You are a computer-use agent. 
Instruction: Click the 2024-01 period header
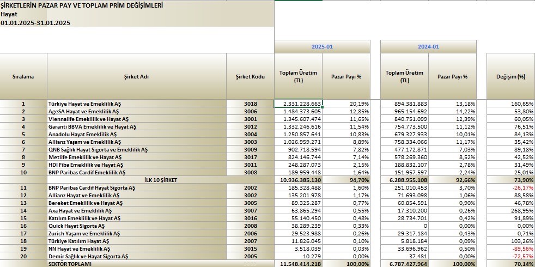[x=428, y=47]
